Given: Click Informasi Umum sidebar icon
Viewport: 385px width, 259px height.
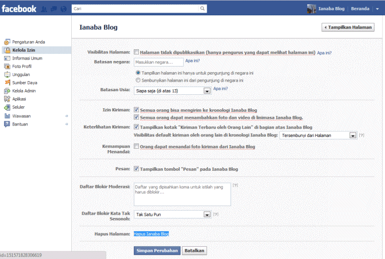Looking at the screenshot, I should tap(7, 58).
